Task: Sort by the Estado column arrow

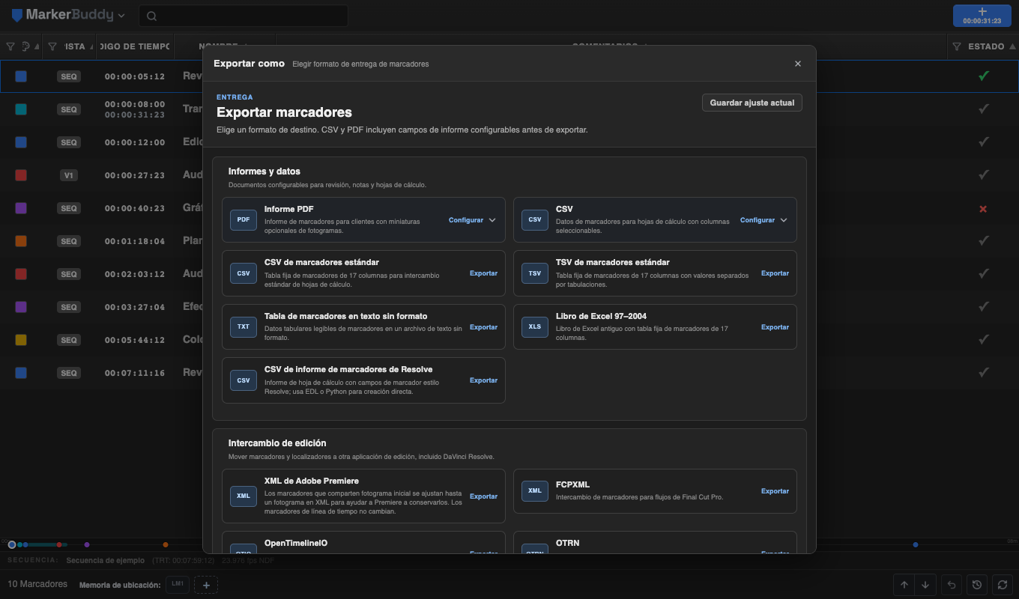Action: 1012,46
